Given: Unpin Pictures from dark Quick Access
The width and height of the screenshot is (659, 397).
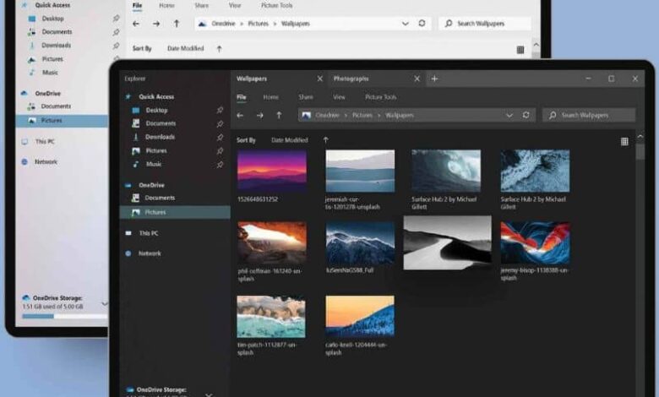Looking at the screenshot, I should point(220,150).
